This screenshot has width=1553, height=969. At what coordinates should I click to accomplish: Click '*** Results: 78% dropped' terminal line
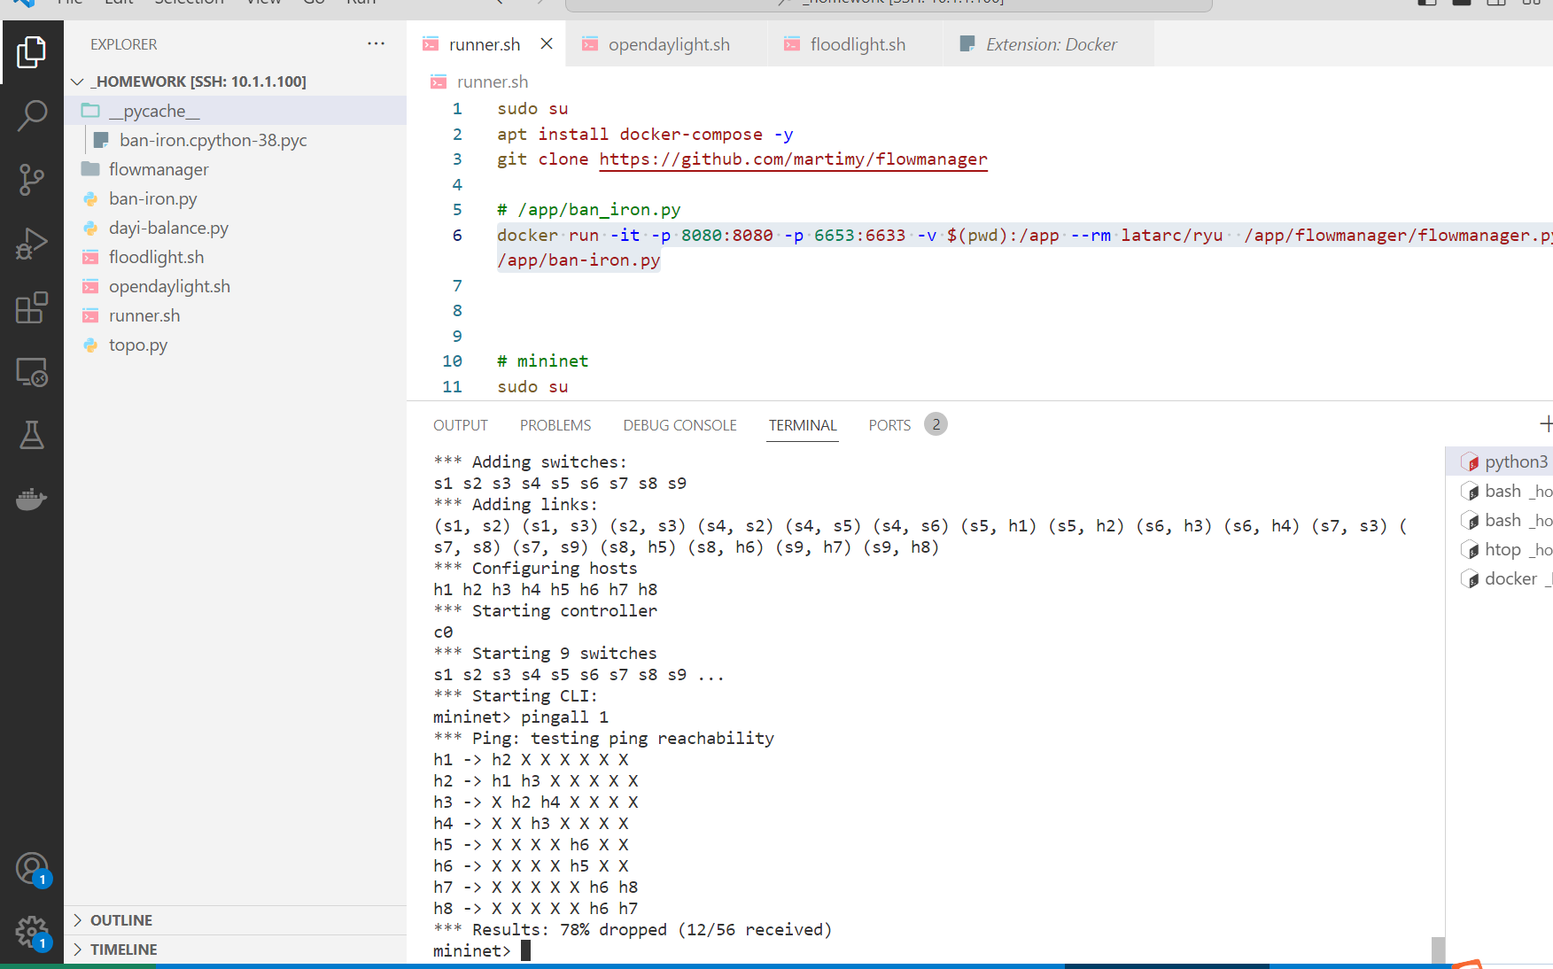(x=633, y=929)
